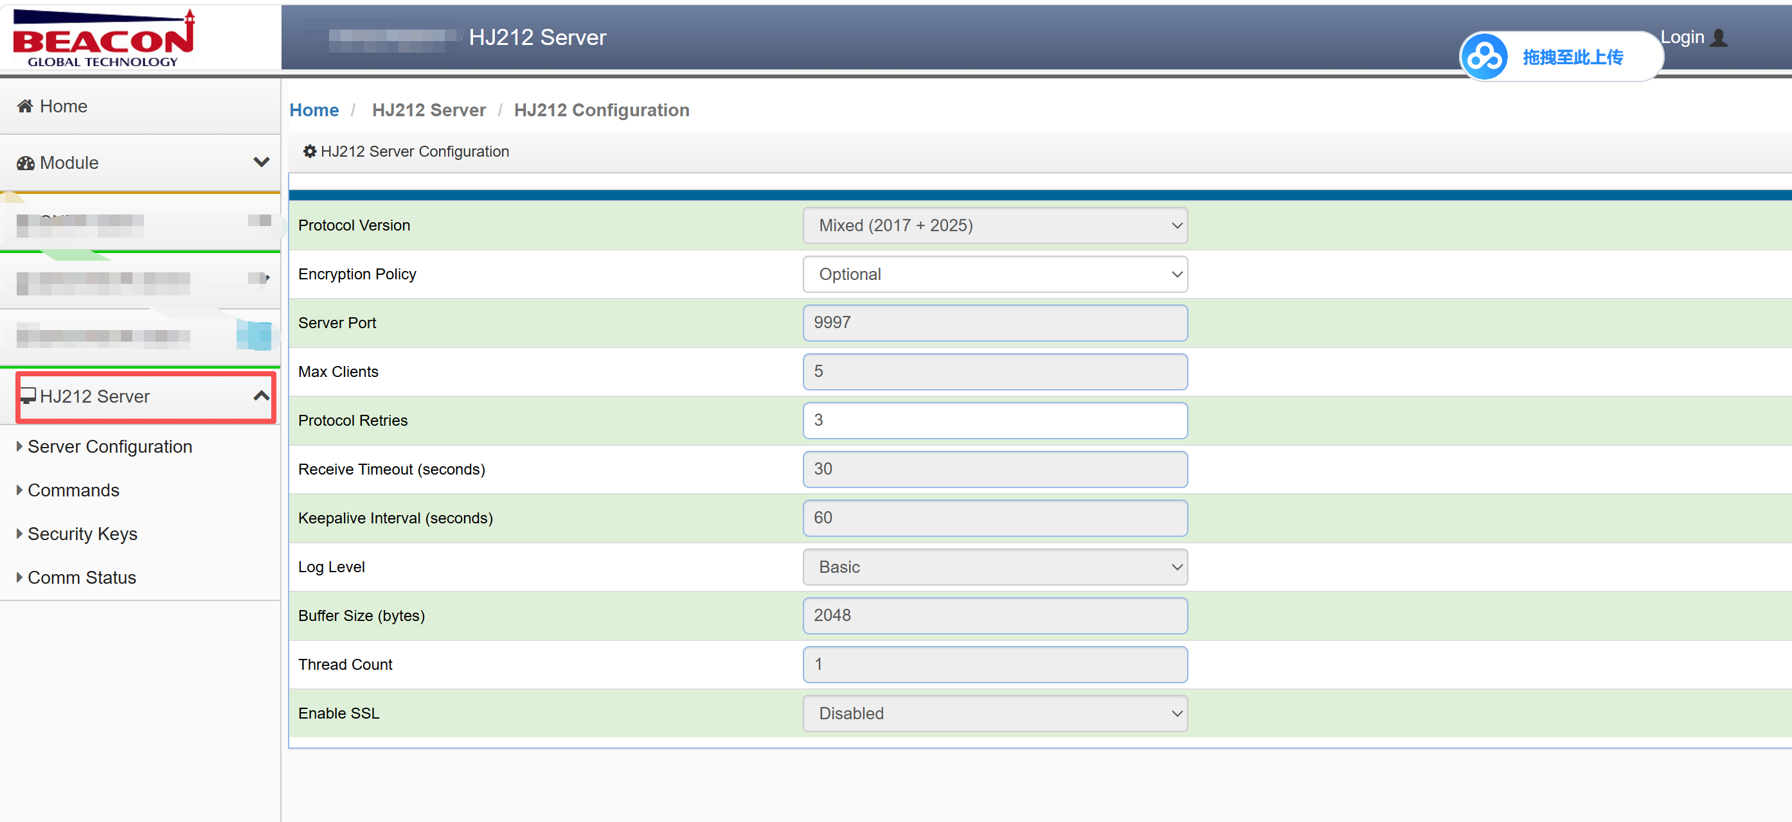This screenshot has width=1792, height=822.
Task: Click the triangle arrow beside Server Configuration
Action: [x=19, y=447]
